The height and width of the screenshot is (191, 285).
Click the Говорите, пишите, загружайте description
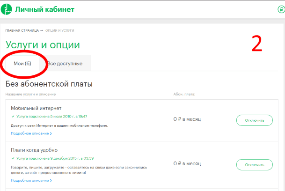tap(79, 170)
